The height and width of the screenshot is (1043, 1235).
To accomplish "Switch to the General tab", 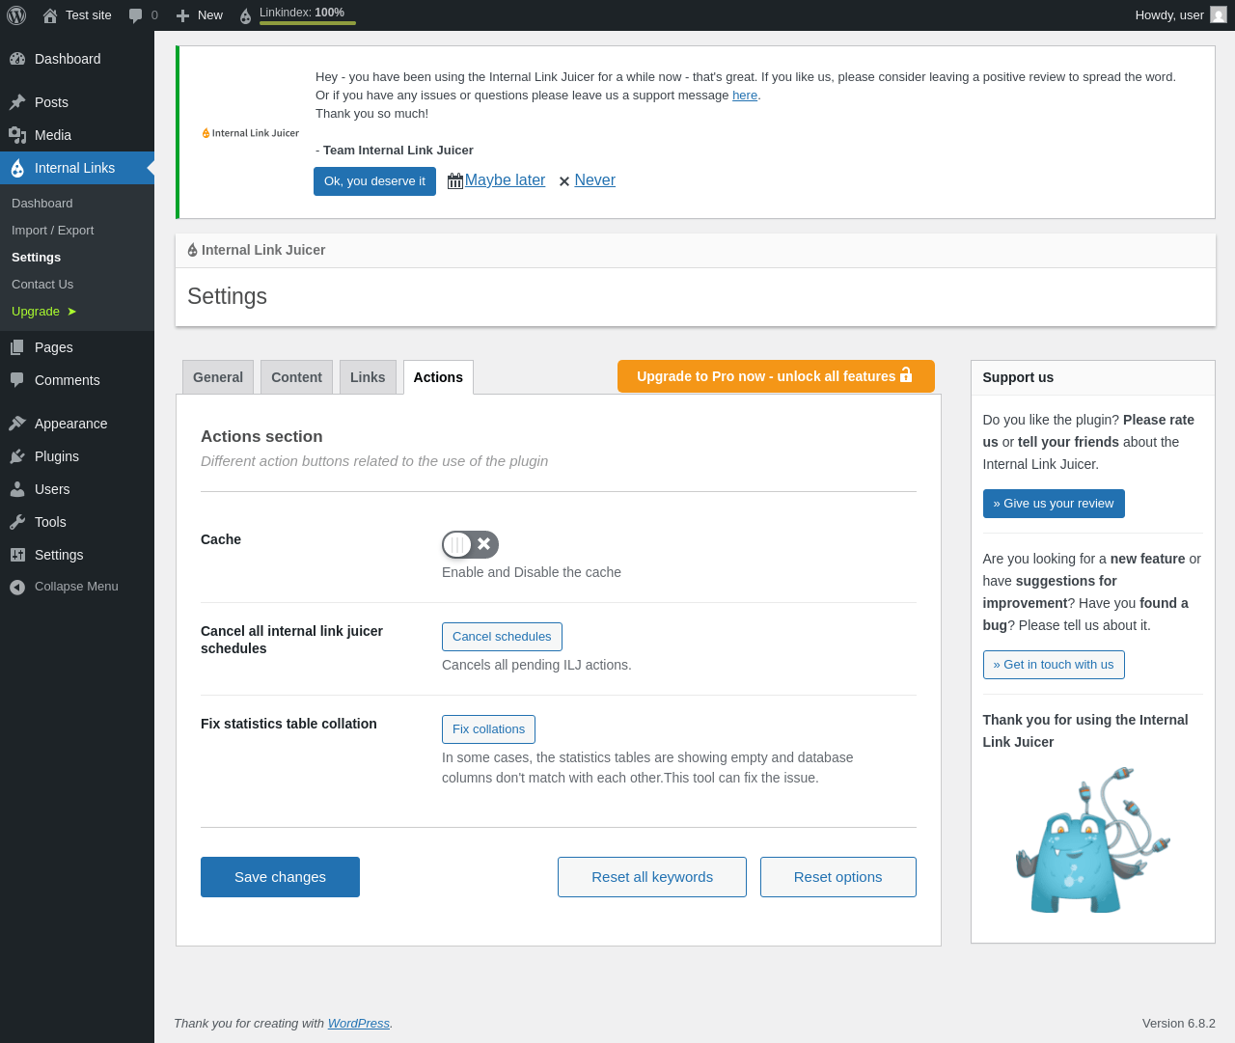I will click(x=218, y=377).
